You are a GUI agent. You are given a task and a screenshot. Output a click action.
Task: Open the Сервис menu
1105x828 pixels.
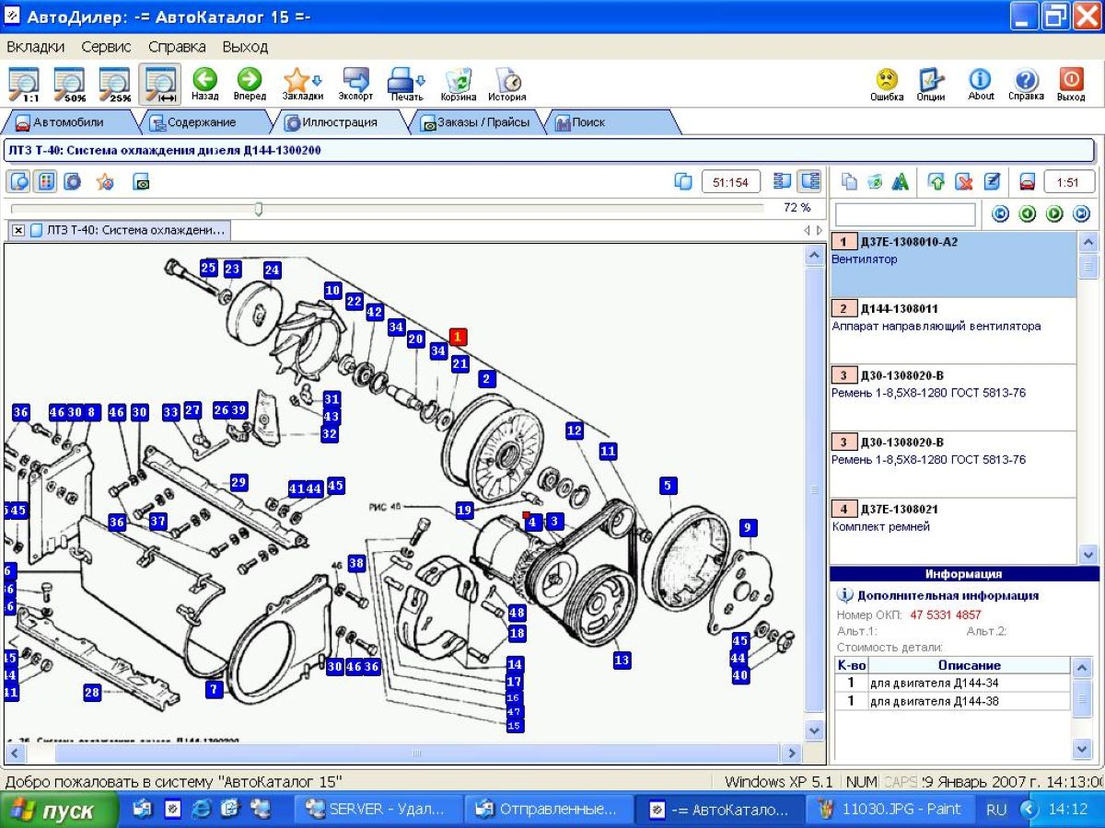(x=106, y=47)
